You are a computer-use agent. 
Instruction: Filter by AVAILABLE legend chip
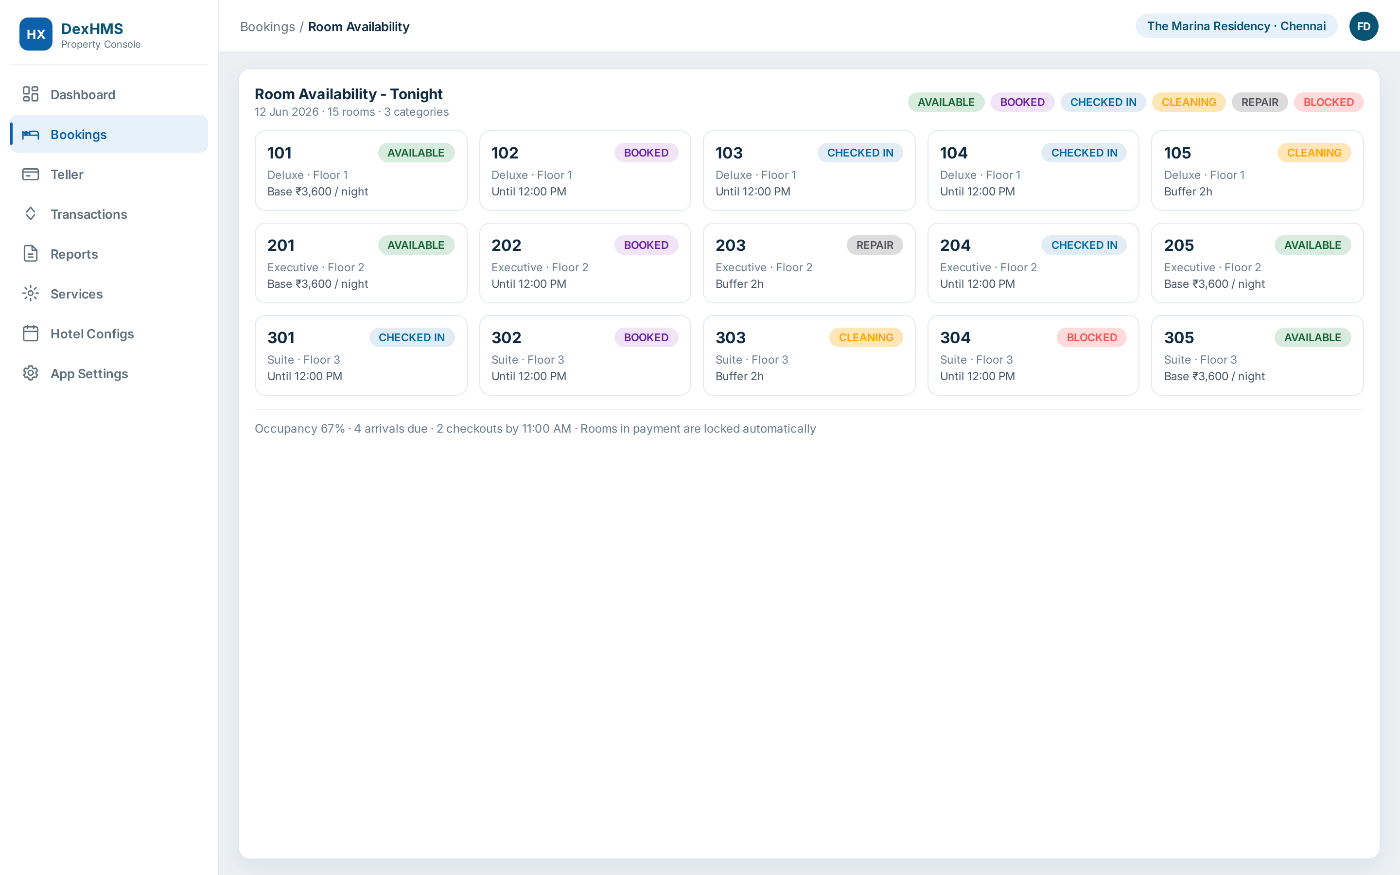tap(946, 103)
